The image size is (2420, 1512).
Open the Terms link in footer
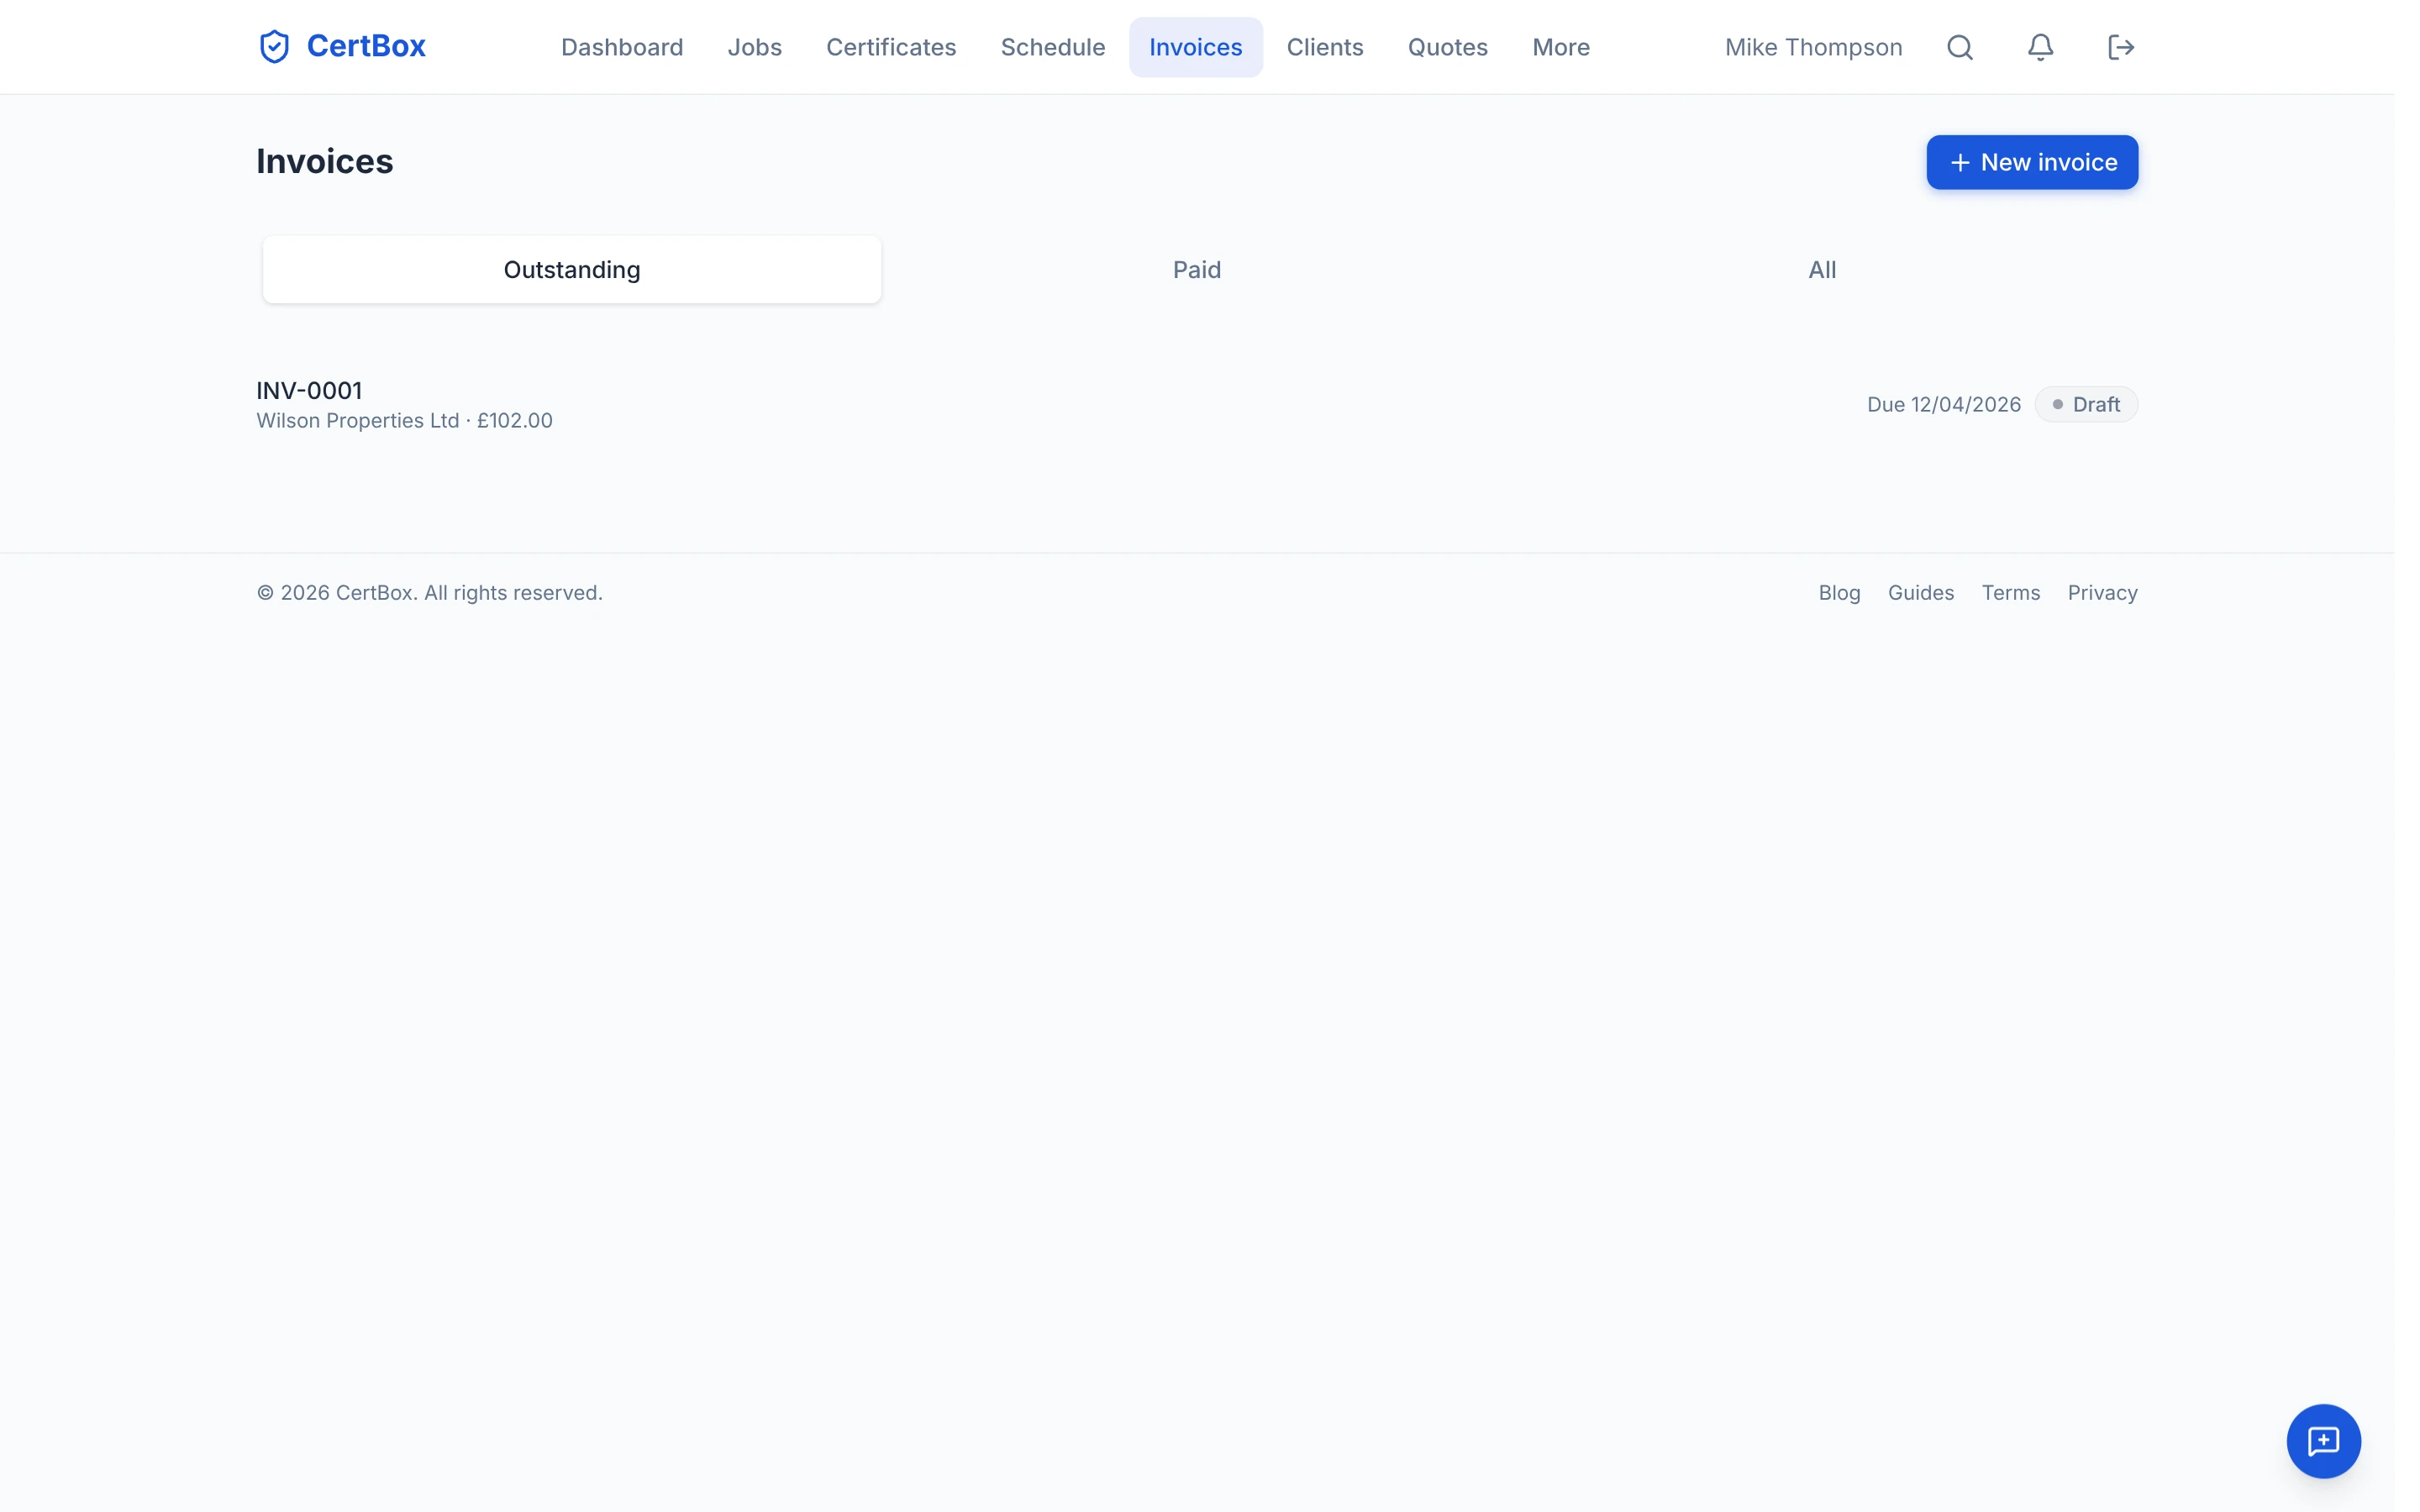2010,592
